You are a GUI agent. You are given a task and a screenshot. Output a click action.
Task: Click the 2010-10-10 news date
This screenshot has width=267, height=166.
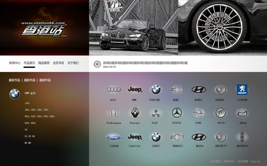(x=109, y=67)
